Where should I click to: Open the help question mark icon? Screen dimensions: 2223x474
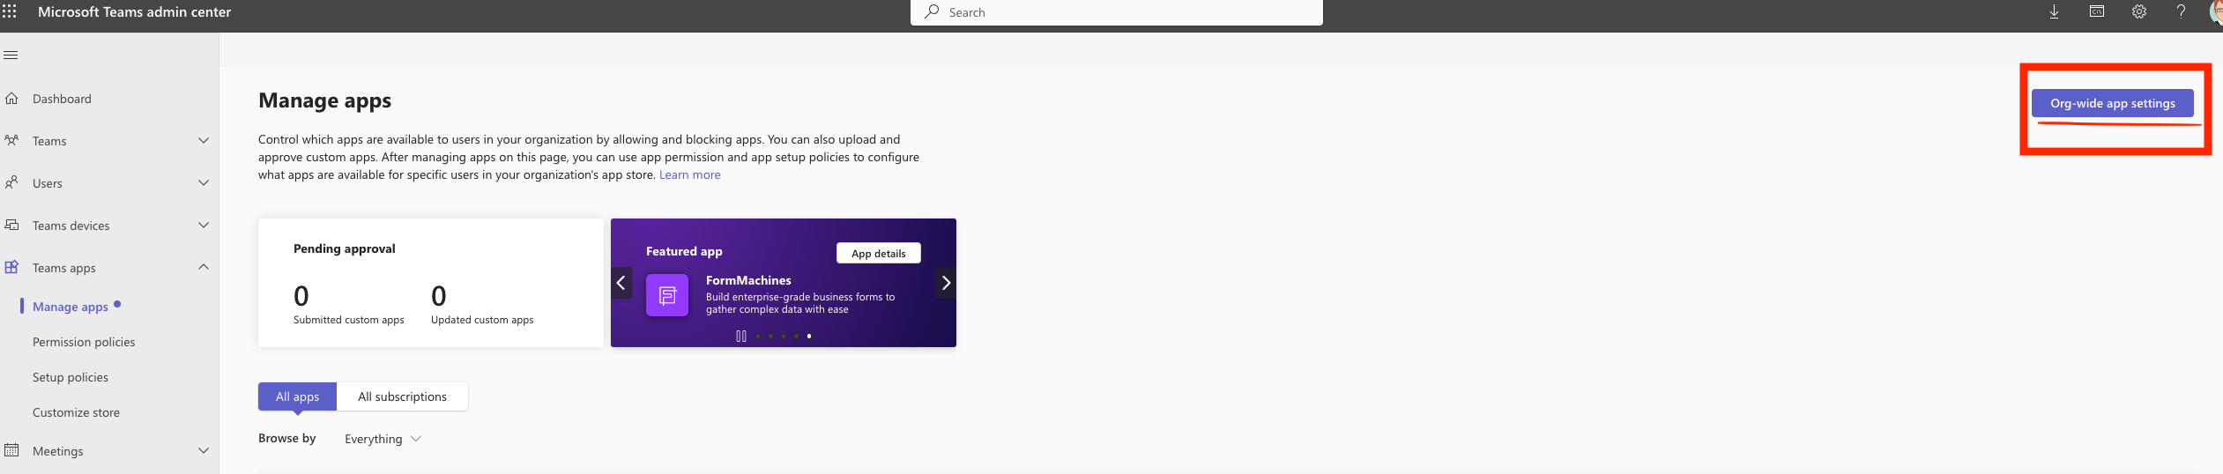coord(2181,11)
